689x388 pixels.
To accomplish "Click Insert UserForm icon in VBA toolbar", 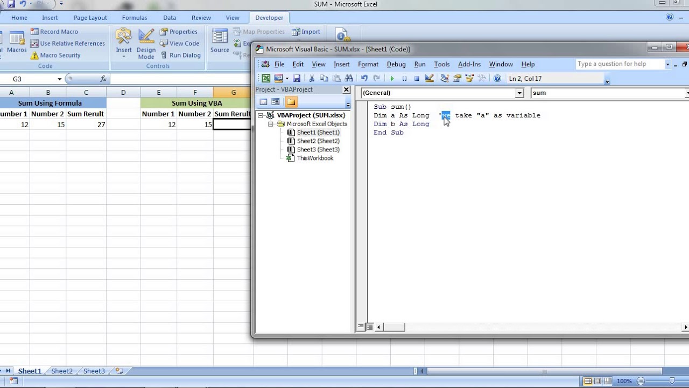I will pyautogui.click(x=278, y=79).
